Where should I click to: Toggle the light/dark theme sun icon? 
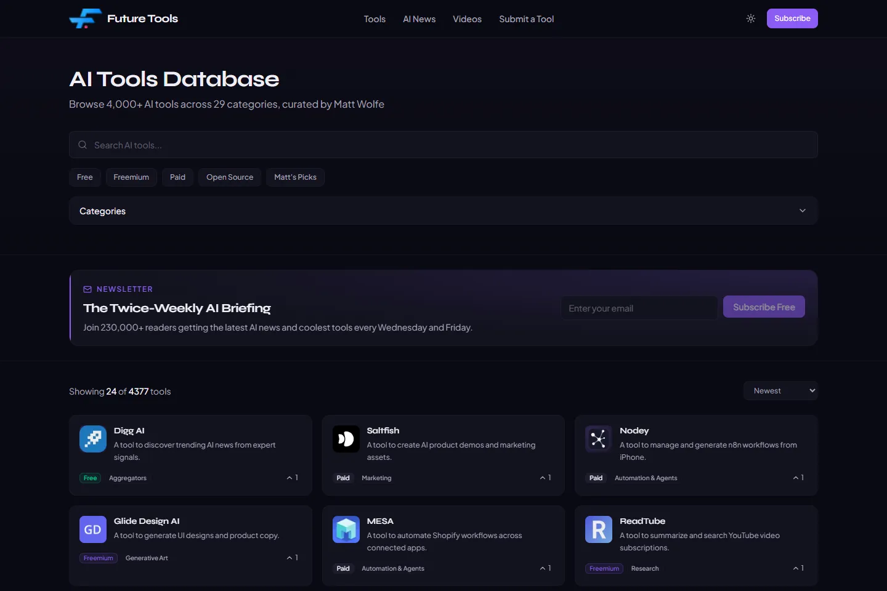click(x=751, y=18)
